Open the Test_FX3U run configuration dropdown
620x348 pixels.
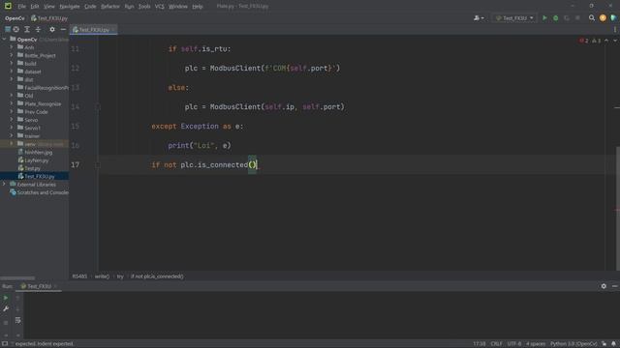point(514,18)
